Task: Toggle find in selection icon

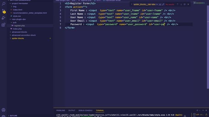Action: click(185, 4)
